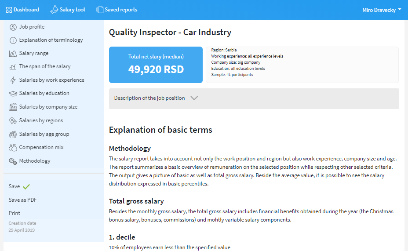
Task: Show Salaries by age group
Action: [x=44, y=134]
